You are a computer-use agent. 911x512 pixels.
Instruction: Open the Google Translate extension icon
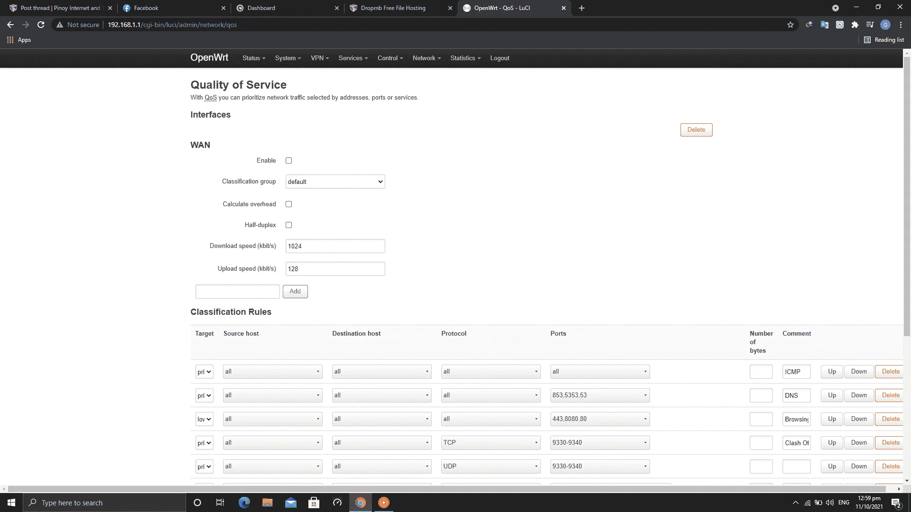coord(825,25)
